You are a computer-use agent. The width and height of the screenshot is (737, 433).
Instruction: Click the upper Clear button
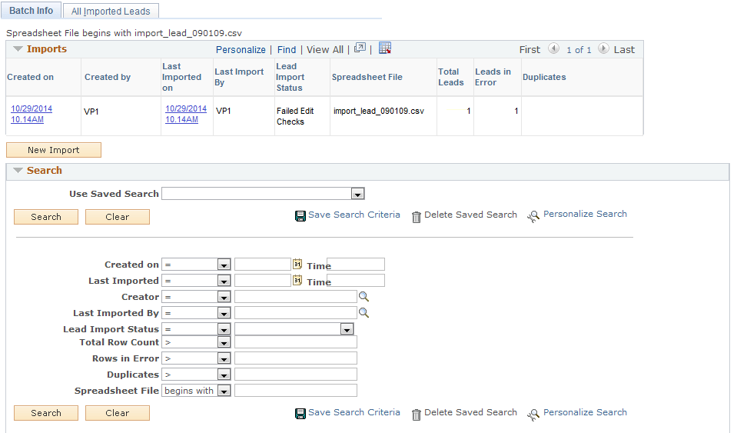point(118,217)
